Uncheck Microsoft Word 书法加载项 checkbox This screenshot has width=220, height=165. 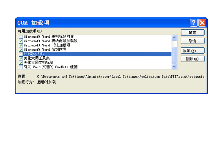click(21, 45)
